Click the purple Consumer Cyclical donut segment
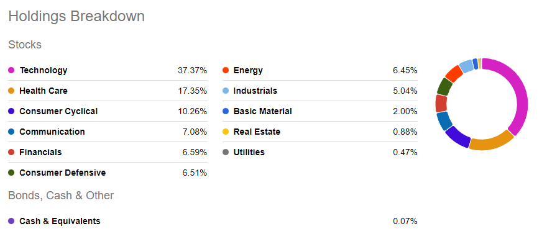 [457, 136]
